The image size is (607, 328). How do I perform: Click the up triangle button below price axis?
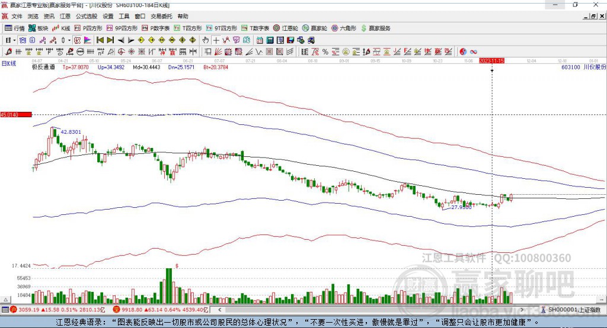[5, 300]
